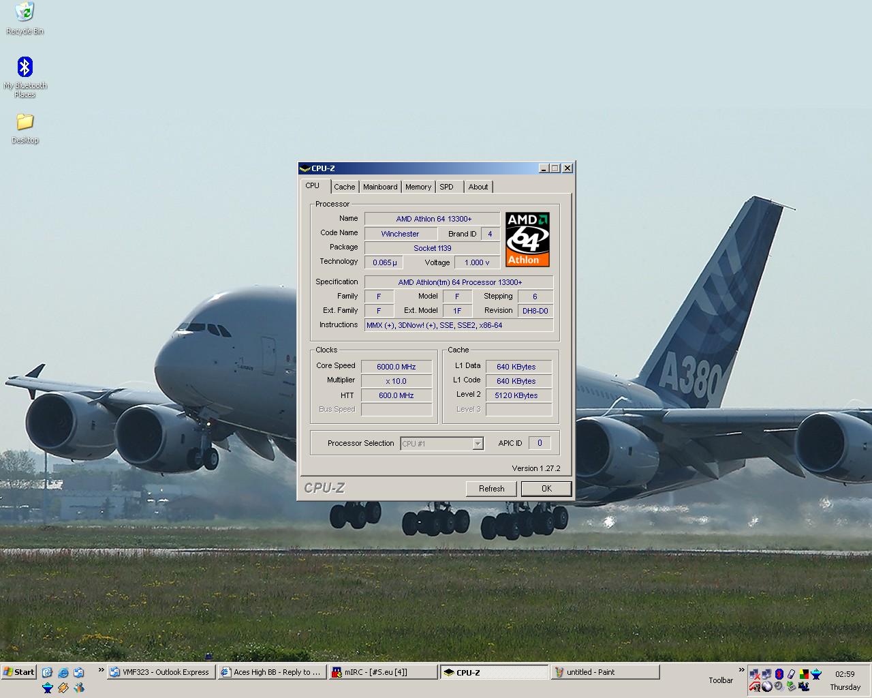This screenshot has width=872, height=698.
Task: Click the Package Socket 1139 value
Action: pyautogui.click(x=433, y=248)
